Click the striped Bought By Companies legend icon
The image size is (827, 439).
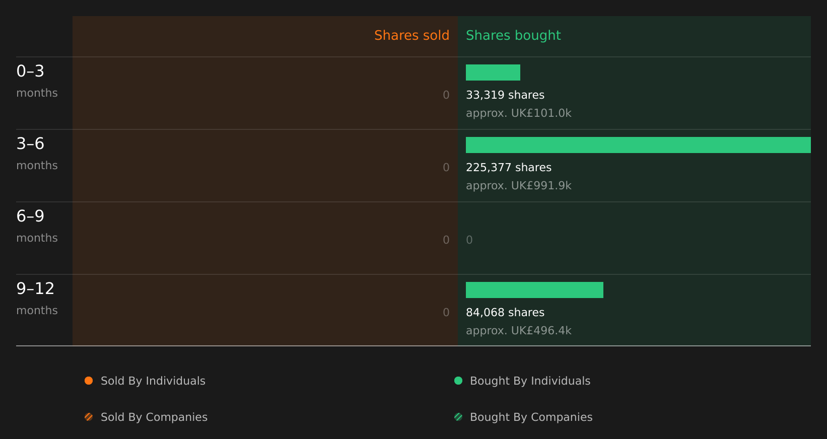point(458,417)
